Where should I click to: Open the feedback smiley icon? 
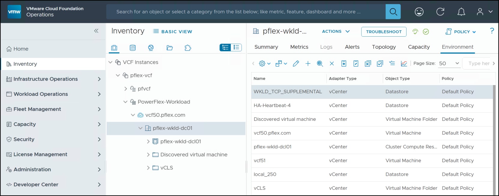coord(419,12)
